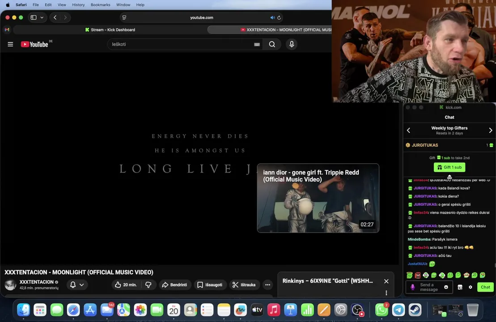
Task: Select the red angry emote in chat
Action: click(x=418, y=275)
